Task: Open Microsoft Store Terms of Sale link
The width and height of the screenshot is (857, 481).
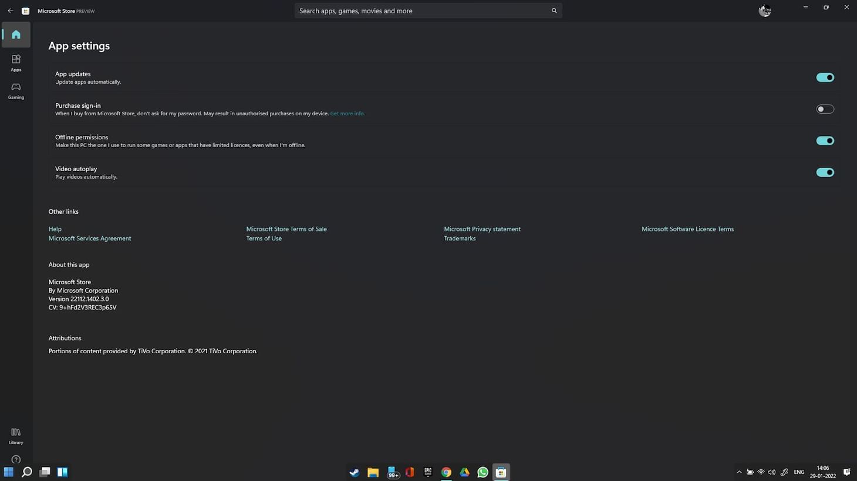Action: pyautogui.click(x=286, y=229)
